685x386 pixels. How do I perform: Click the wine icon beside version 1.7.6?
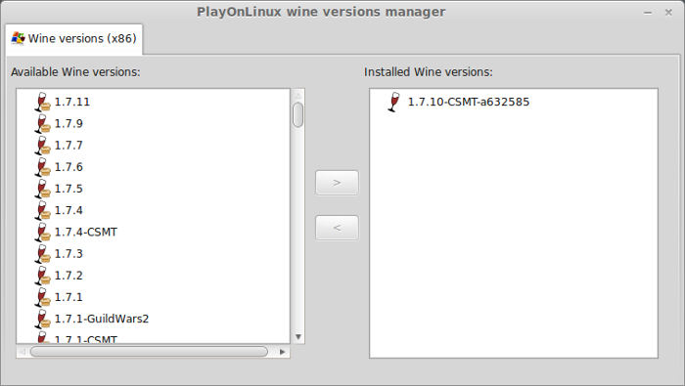[x=42, y=167]
